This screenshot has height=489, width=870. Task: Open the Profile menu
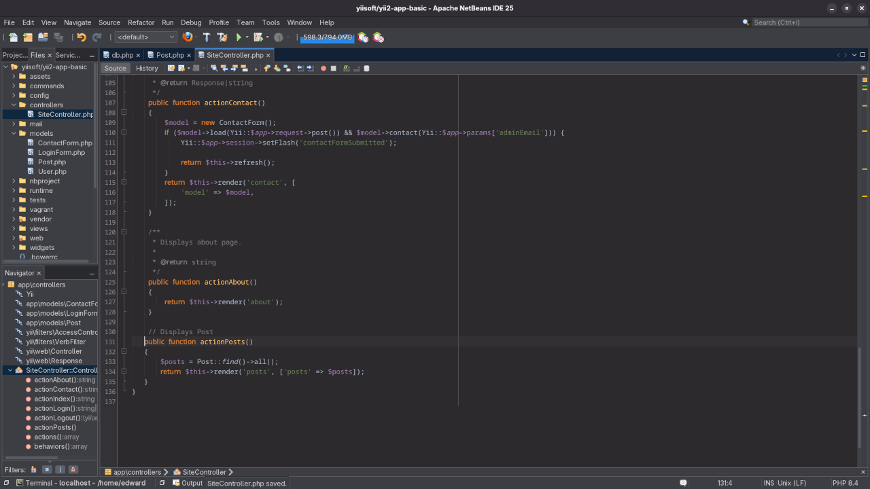(219, 22)
